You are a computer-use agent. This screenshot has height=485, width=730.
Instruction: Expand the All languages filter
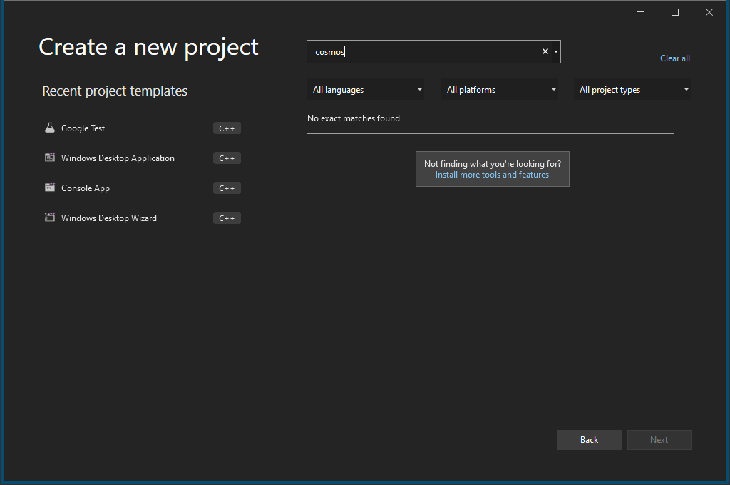coord(366,89)
